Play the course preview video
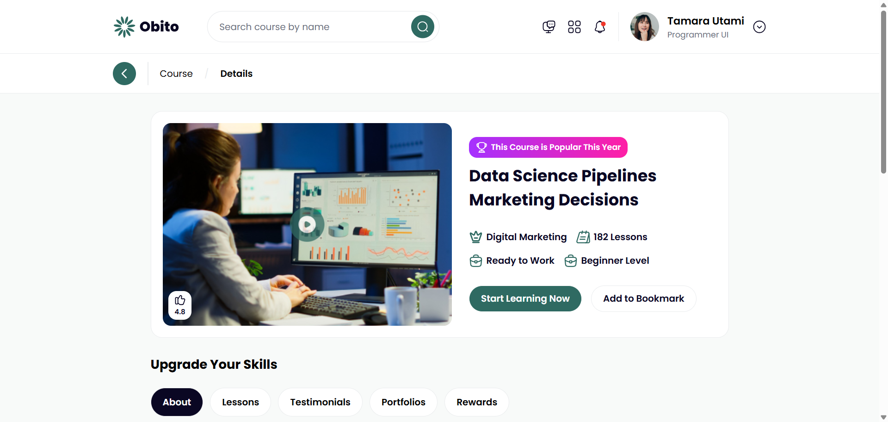The width and height of the screenshot is (888, 422). (x=307, y=224)
